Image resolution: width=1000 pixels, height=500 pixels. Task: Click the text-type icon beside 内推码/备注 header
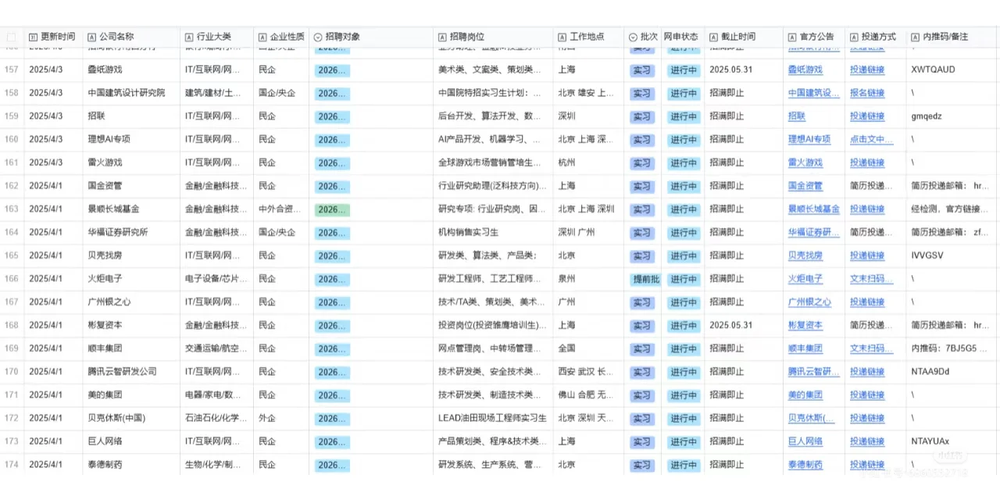[x=915, y=37]
